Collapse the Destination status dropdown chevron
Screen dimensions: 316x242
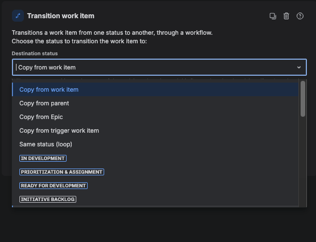299,67
